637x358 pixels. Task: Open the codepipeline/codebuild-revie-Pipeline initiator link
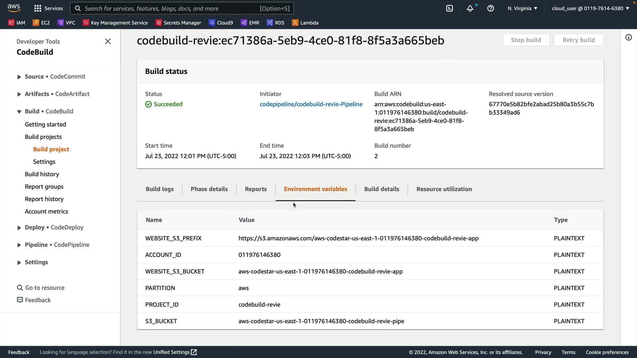(x=311, y=104)
